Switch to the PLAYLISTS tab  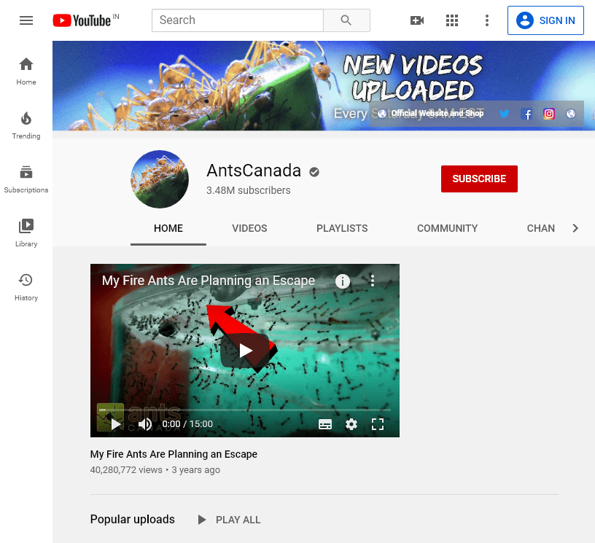[342, 228]
